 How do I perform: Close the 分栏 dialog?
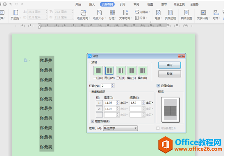pyautogui.click(x=182, y=56)
